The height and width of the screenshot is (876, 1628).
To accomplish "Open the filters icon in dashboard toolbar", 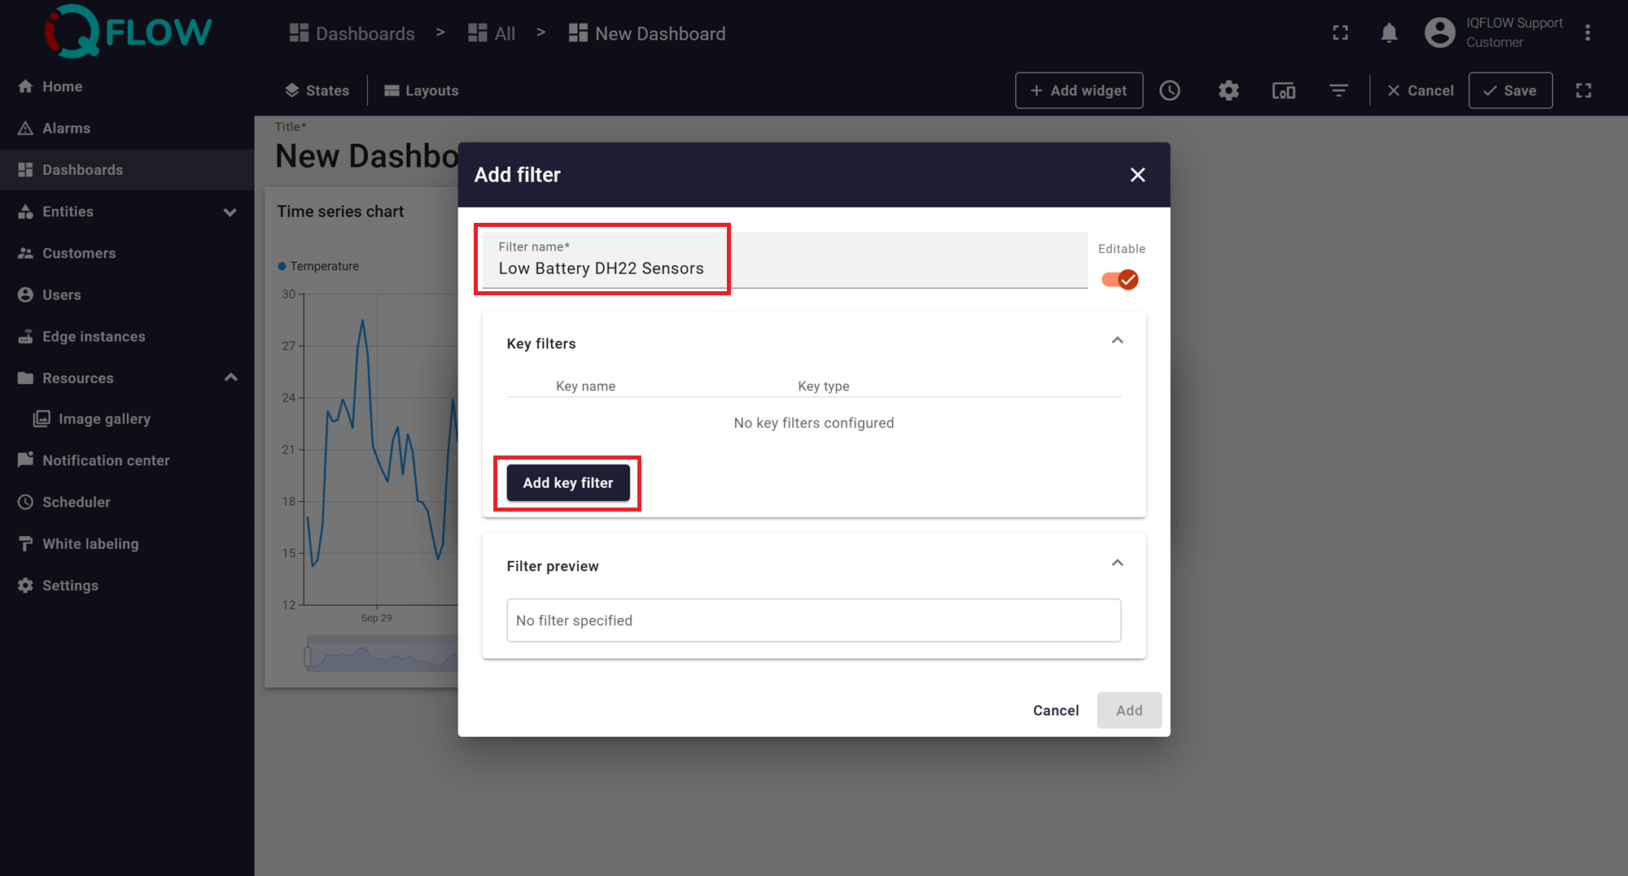I will click(1338, 90).
